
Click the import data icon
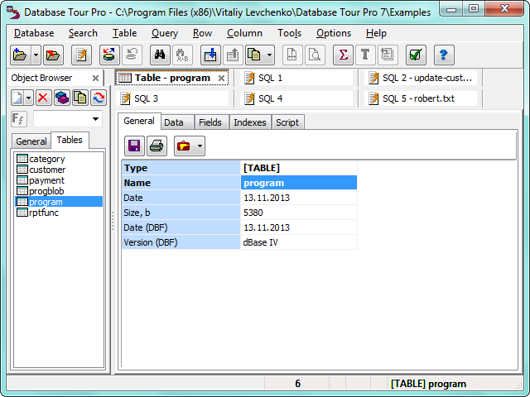pos(210,55)
